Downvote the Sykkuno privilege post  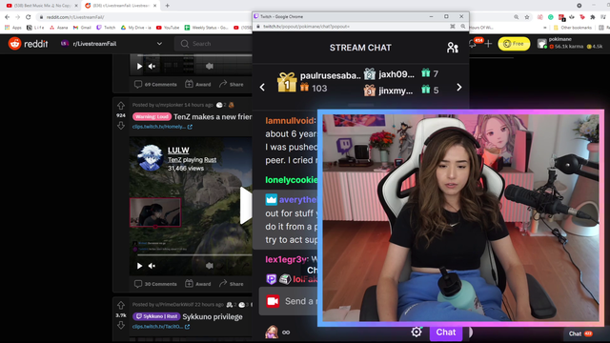tap(121, 325)
